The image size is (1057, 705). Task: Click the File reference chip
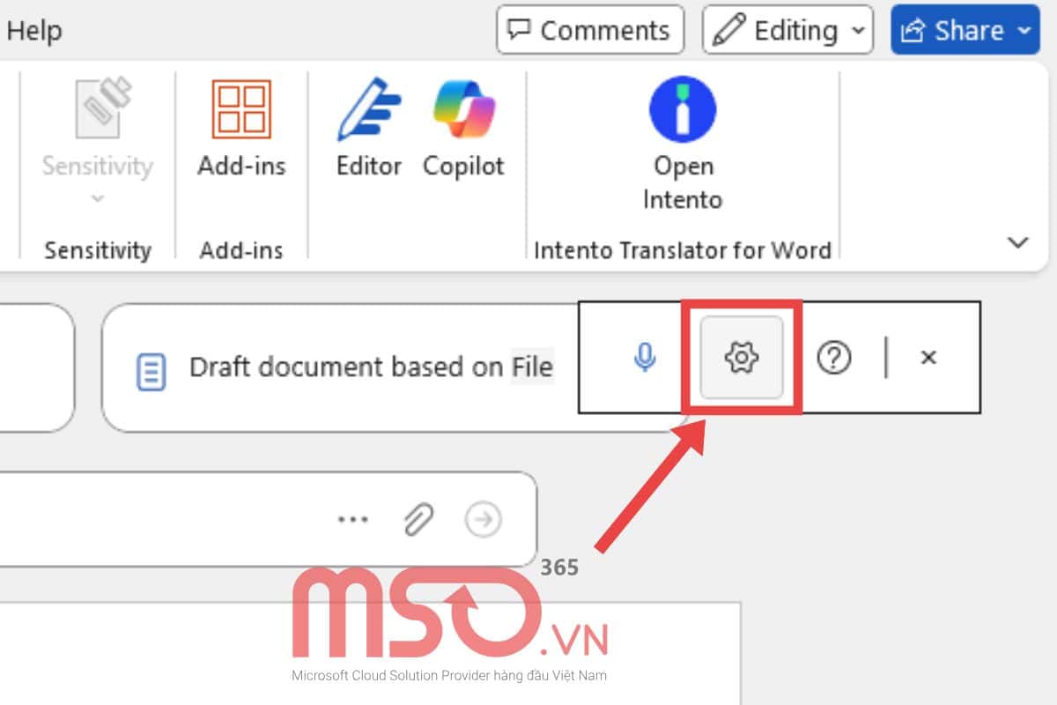point(533,367)
